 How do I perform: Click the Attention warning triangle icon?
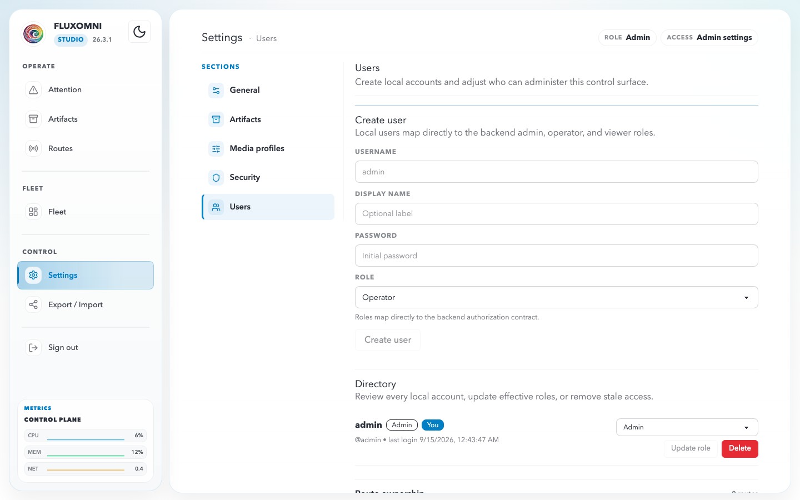33,90
